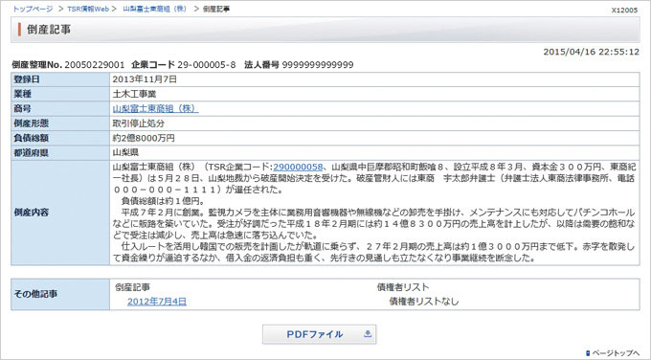Image resolution: width=651 pixels, height=360 pixels.
Task: Click the download icon on PDF button
Action: [x=368, y=334]
